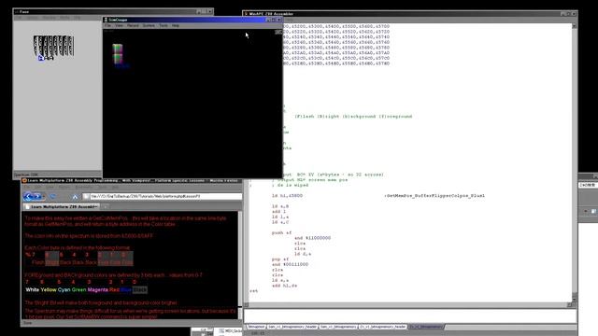Close the Fuse window
The height and width of the screenshot is (336, 598).
(x=209, y=12)
